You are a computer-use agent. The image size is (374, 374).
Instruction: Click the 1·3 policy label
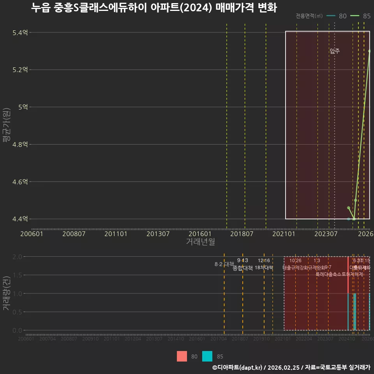point(317,261)
